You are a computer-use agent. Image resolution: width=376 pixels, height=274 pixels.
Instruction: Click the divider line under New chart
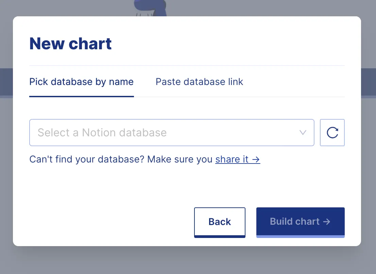click(187, 65)
